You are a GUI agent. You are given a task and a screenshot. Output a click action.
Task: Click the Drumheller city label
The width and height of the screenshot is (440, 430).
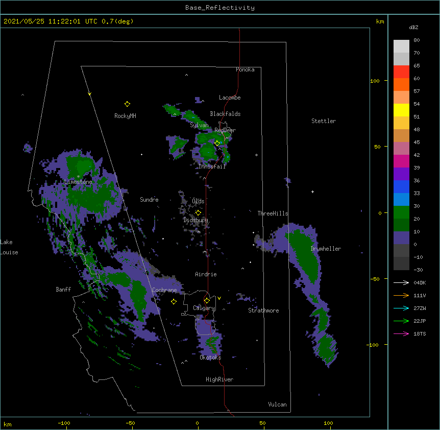326,249
